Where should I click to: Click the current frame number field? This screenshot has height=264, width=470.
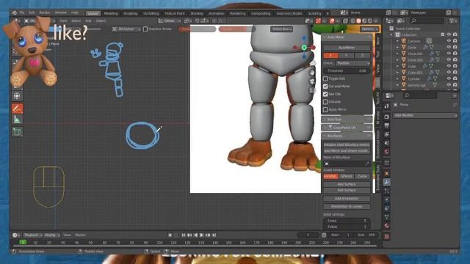308,235
